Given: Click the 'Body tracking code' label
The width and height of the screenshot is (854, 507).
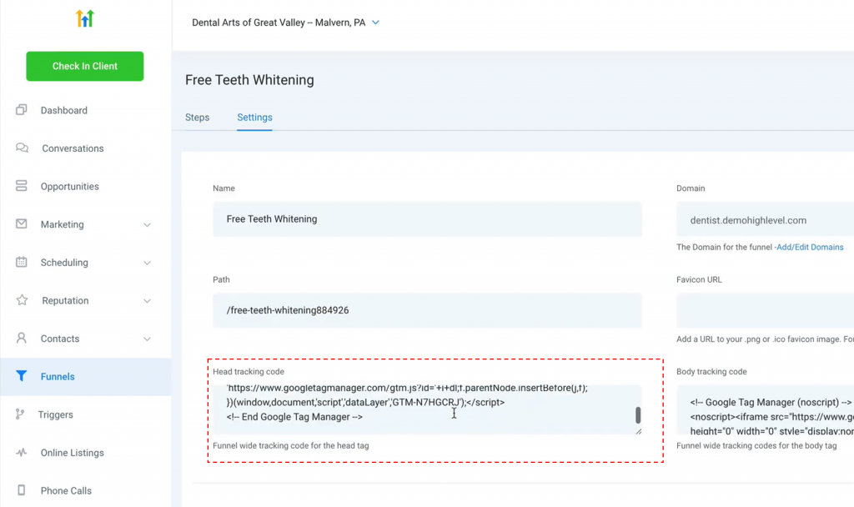Looking at the screenshot, I should click(x=711, y=371).
